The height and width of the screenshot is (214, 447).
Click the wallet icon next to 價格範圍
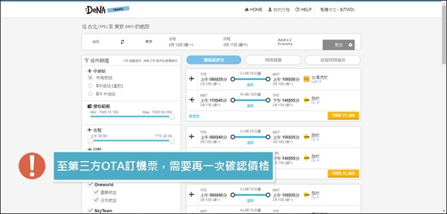click(89, 106)
